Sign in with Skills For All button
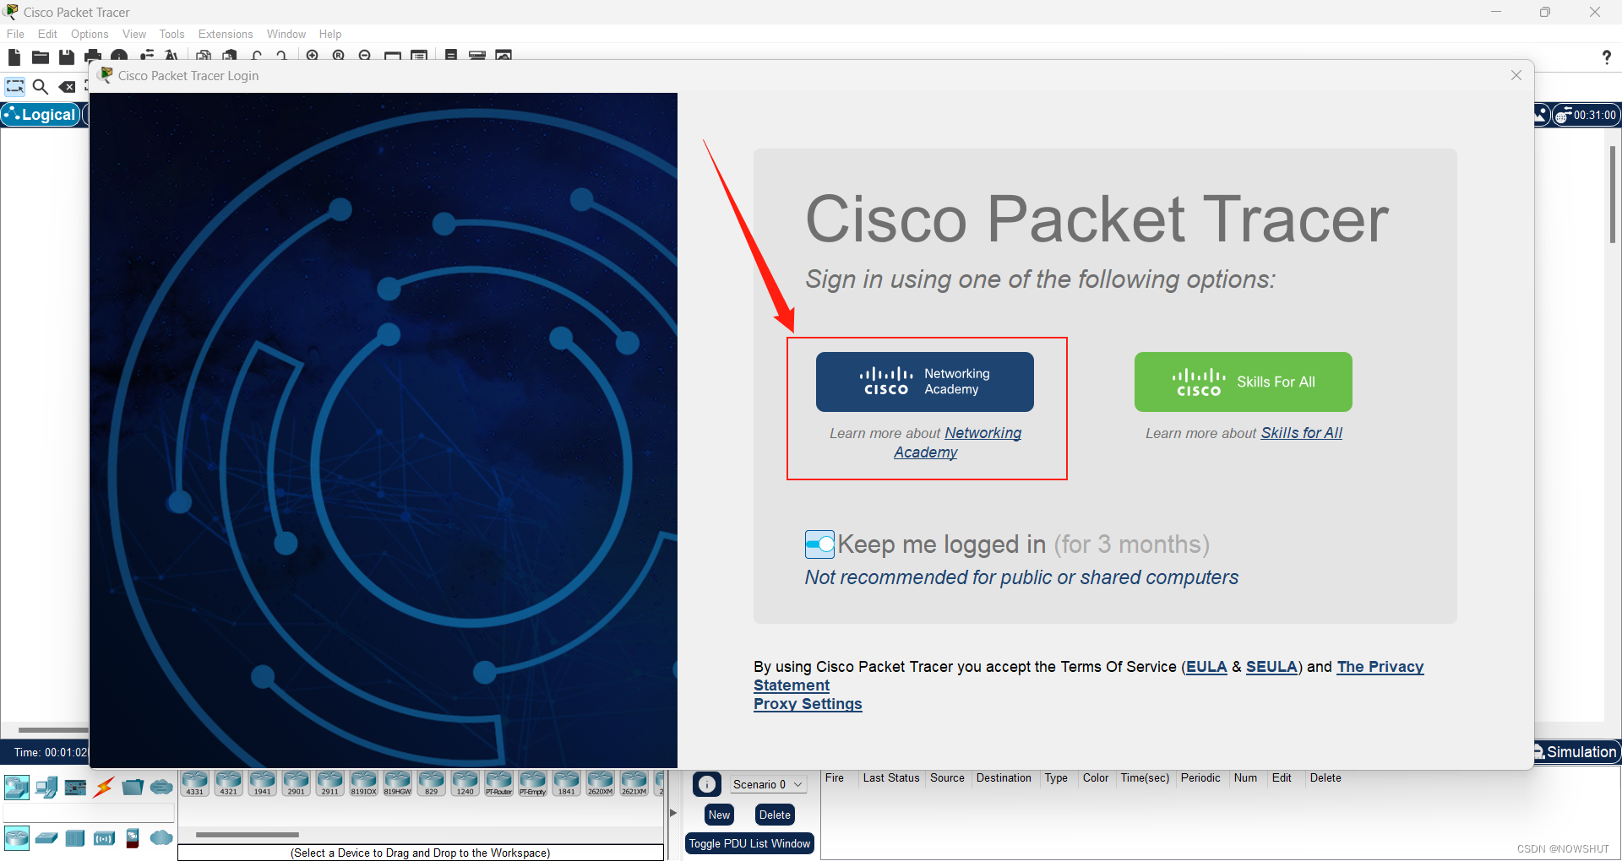The height and width of the screenshot is (861, 1622). click(x=1243, y=382)
